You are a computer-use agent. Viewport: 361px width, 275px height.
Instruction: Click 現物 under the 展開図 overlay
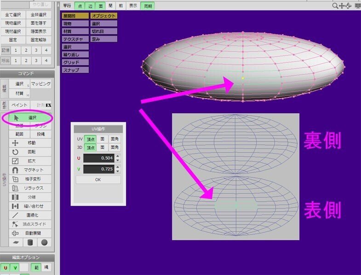tap(75, 24)
